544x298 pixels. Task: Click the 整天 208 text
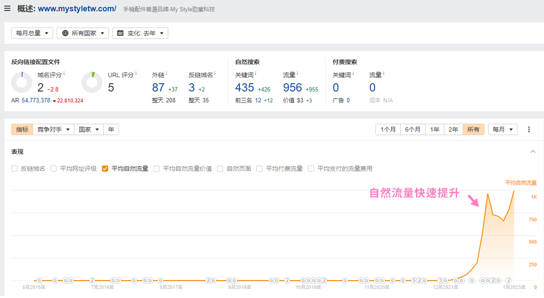point(164,100)
